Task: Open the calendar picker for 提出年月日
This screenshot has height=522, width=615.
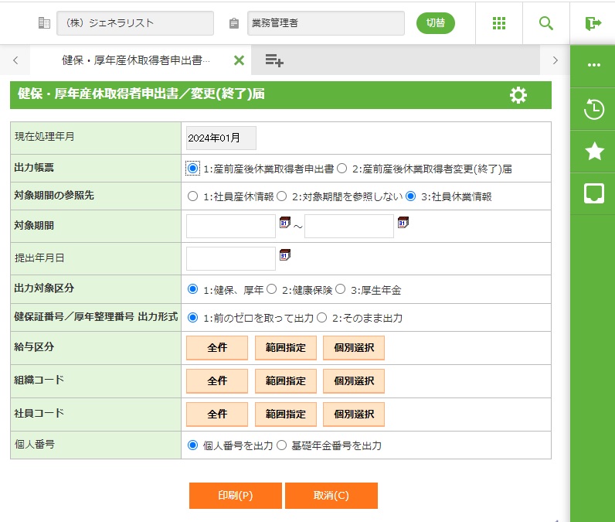Action: pyautogui.click(x=284, y=254)
